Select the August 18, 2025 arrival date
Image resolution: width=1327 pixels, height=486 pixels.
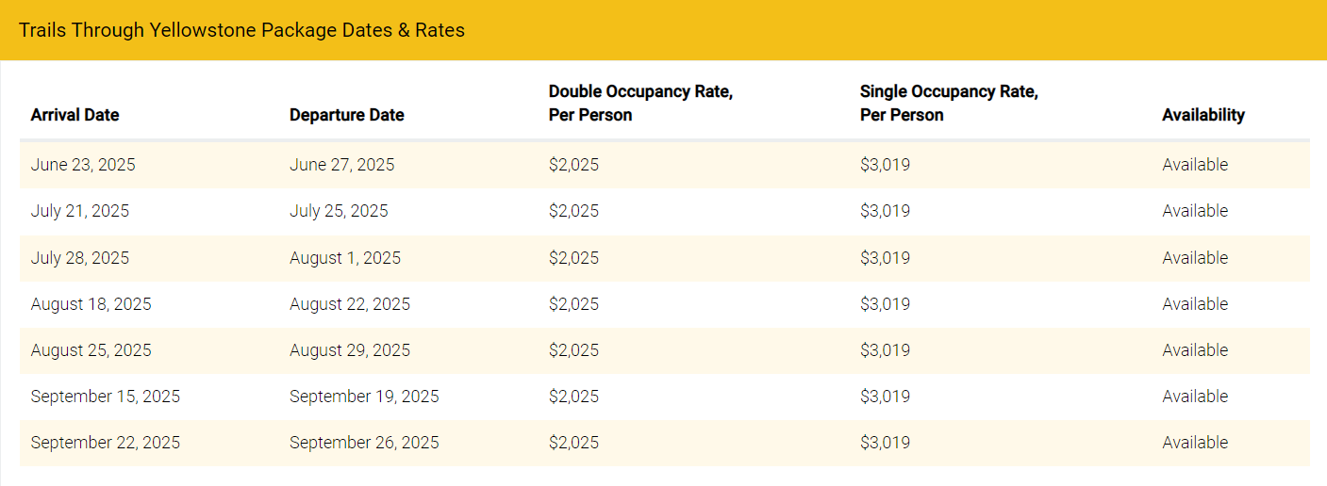click(91, 304)
